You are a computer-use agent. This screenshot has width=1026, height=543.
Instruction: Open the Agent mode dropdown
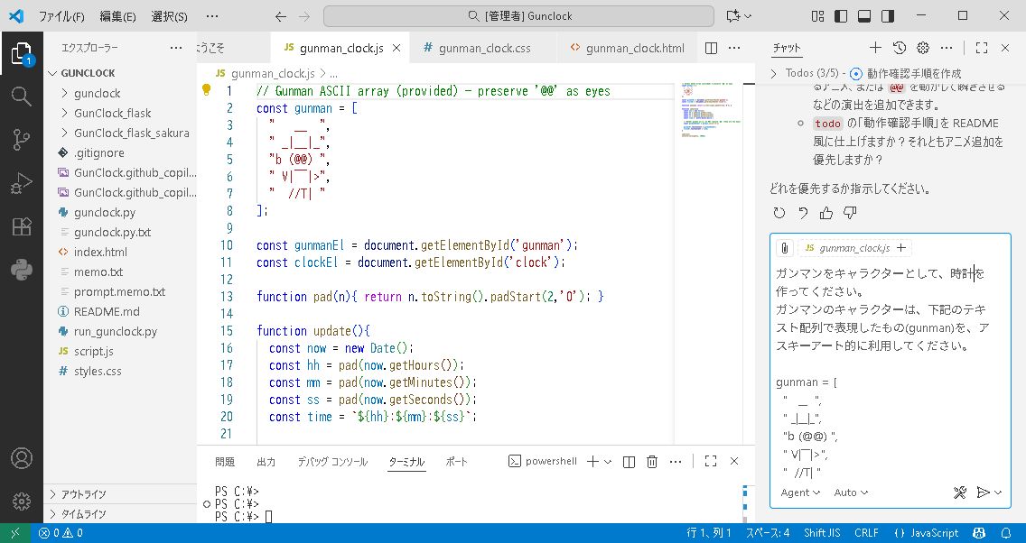click(800, 492)
